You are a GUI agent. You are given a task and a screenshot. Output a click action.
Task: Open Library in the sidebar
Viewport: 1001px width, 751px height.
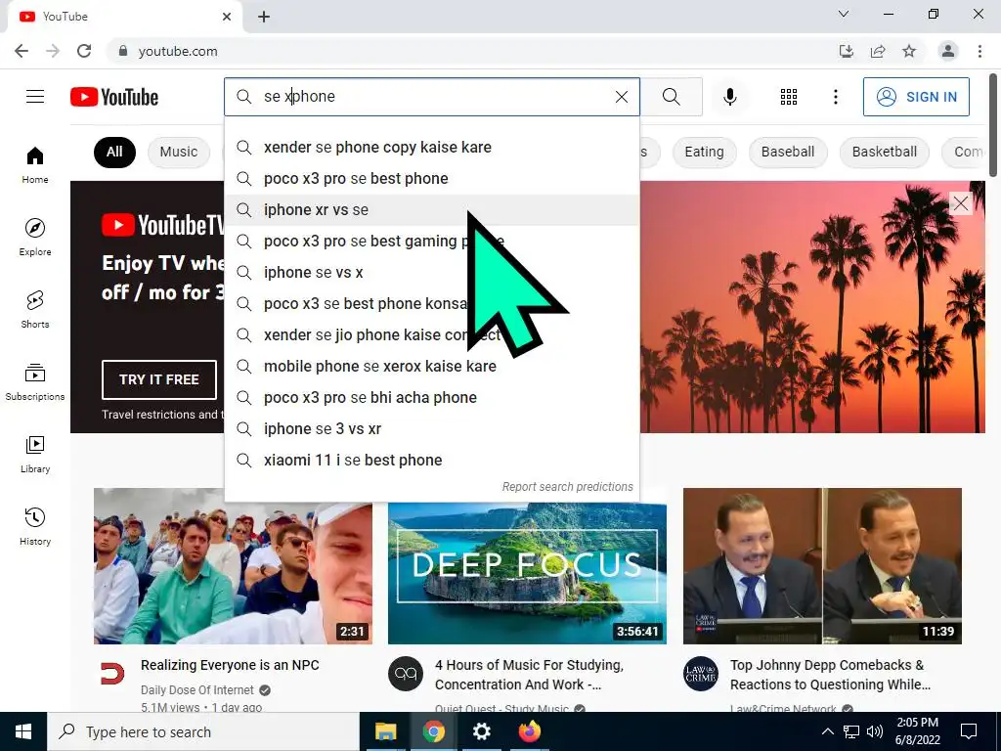tap(35, 454)
